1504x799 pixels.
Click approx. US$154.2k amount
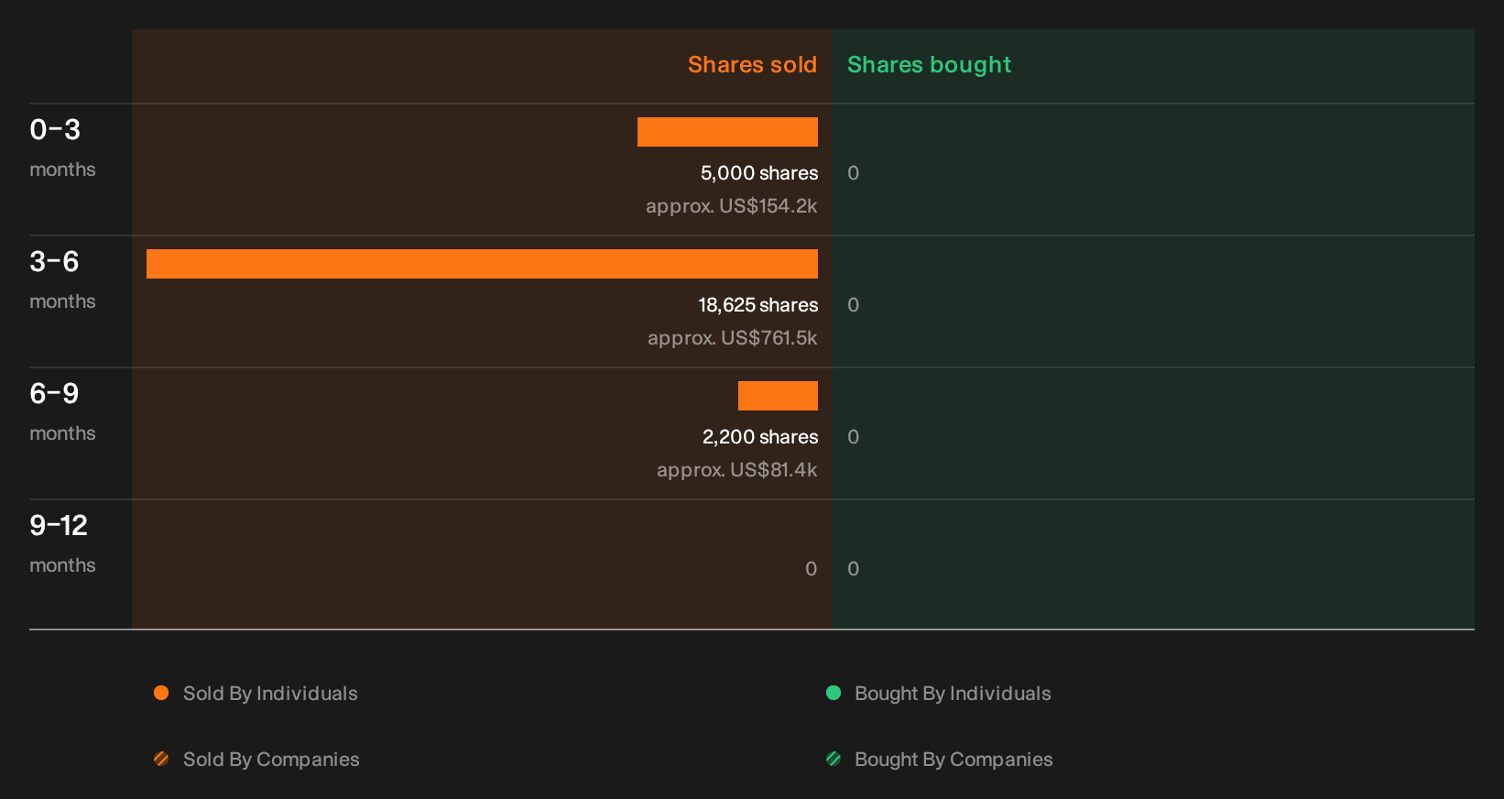click(732, 206)
